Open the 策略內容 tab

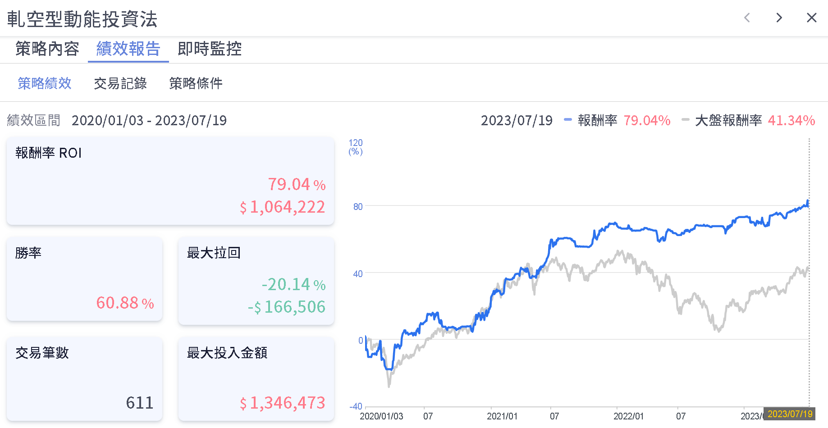tap(47, 49)
